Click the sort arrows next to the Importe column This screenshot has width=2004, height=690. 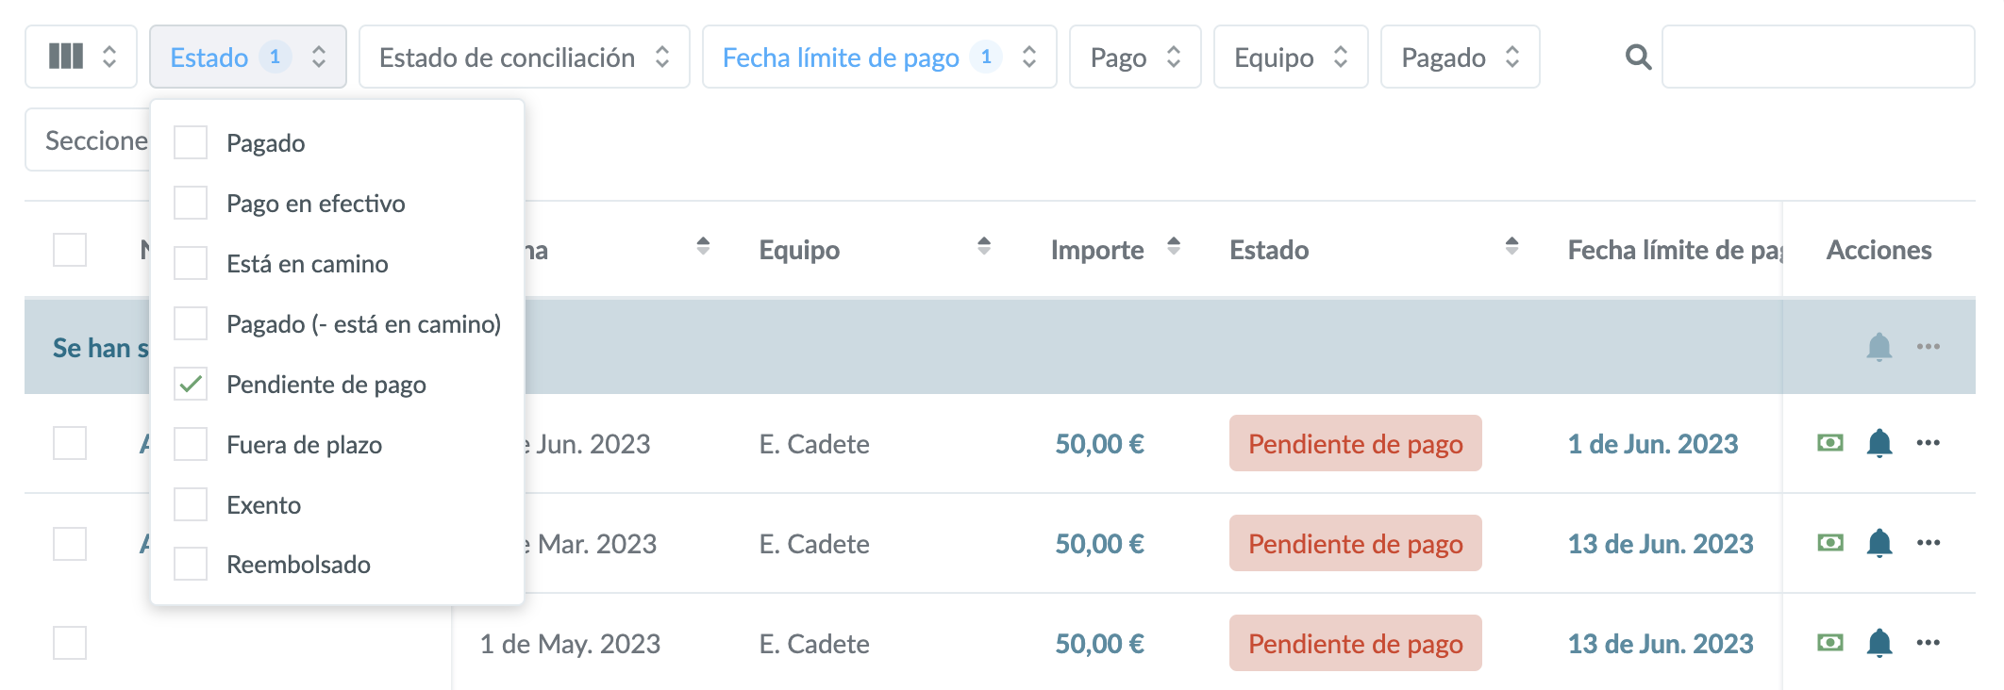point(1173,247)
